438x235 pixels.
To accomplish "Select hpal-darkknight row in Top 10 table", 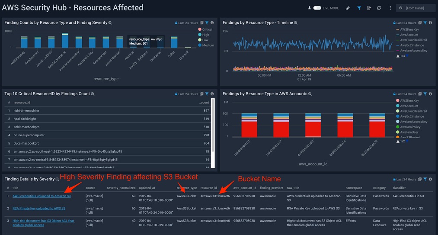I will tap(109, 119).
